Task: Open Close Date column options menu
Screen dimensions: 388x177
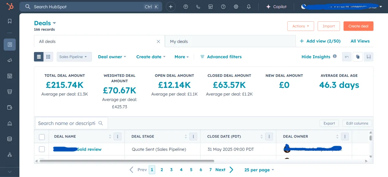Action: [x=269, y=137]
